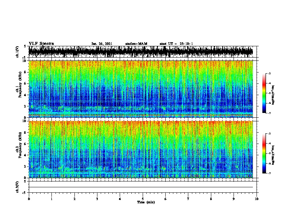Screen dimensions: 289x223
Task: Click the "station=MAM" header label
Action: (x=136, y=44)
